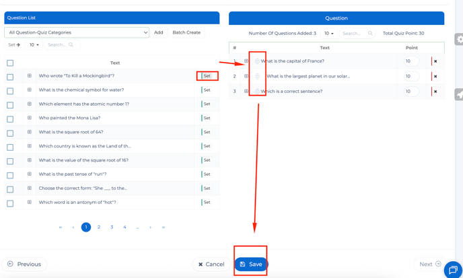This screenshot has width=463, height=278.
Task: Open the settings gear side tab
Action: (x=460, y=40)
